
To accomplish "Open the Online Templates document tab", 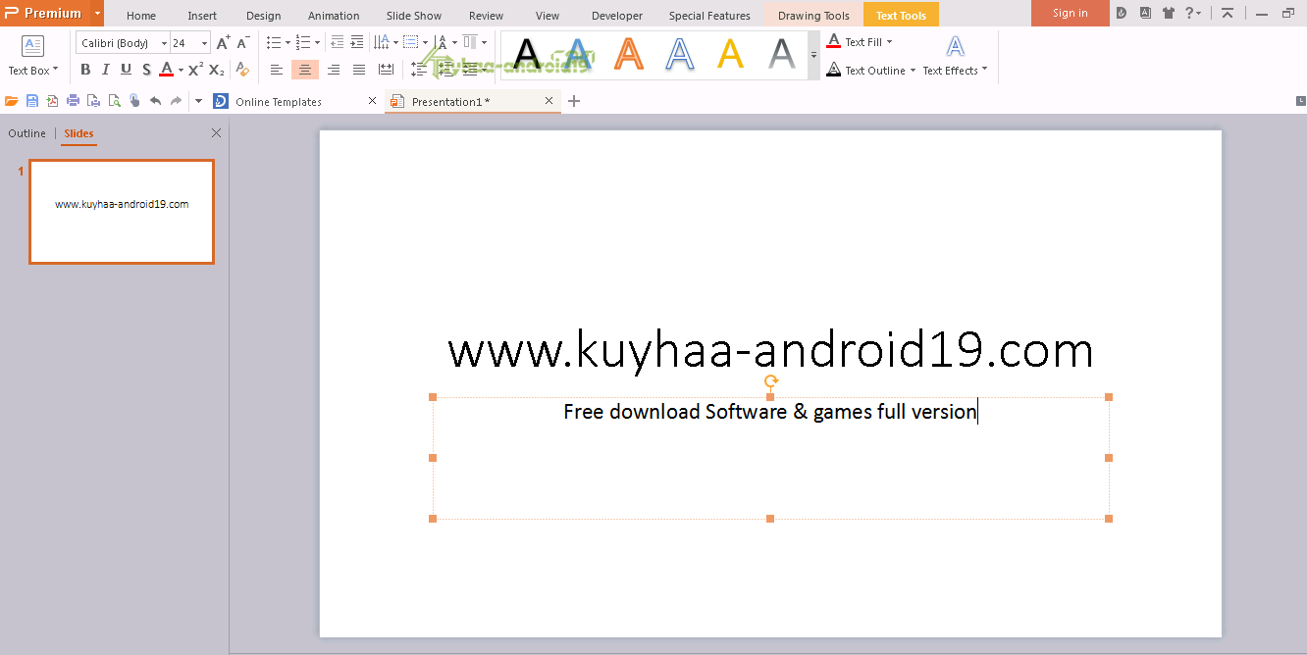I will [279, 101].
